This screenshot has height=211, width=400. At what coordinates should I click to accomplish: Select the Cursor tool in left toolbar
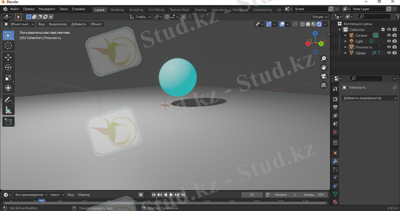pyautogui.click(x=8, y=45)
